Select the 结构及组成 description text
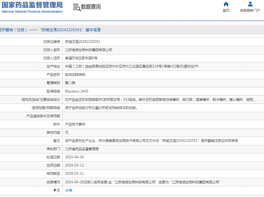Viewport: 264px width, 197px height. (161, 100)
